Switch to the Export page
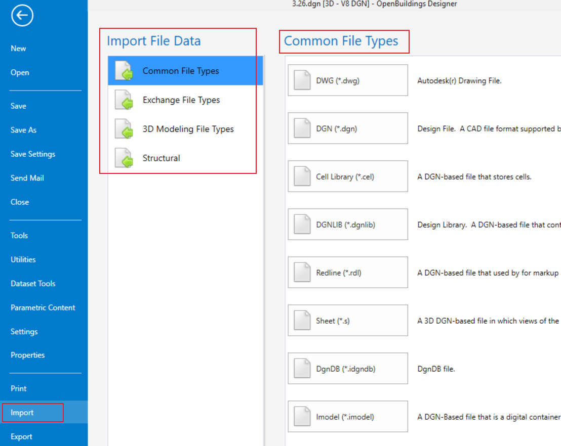This screenshot has width=561, height=446. click(x=21, y=437)
